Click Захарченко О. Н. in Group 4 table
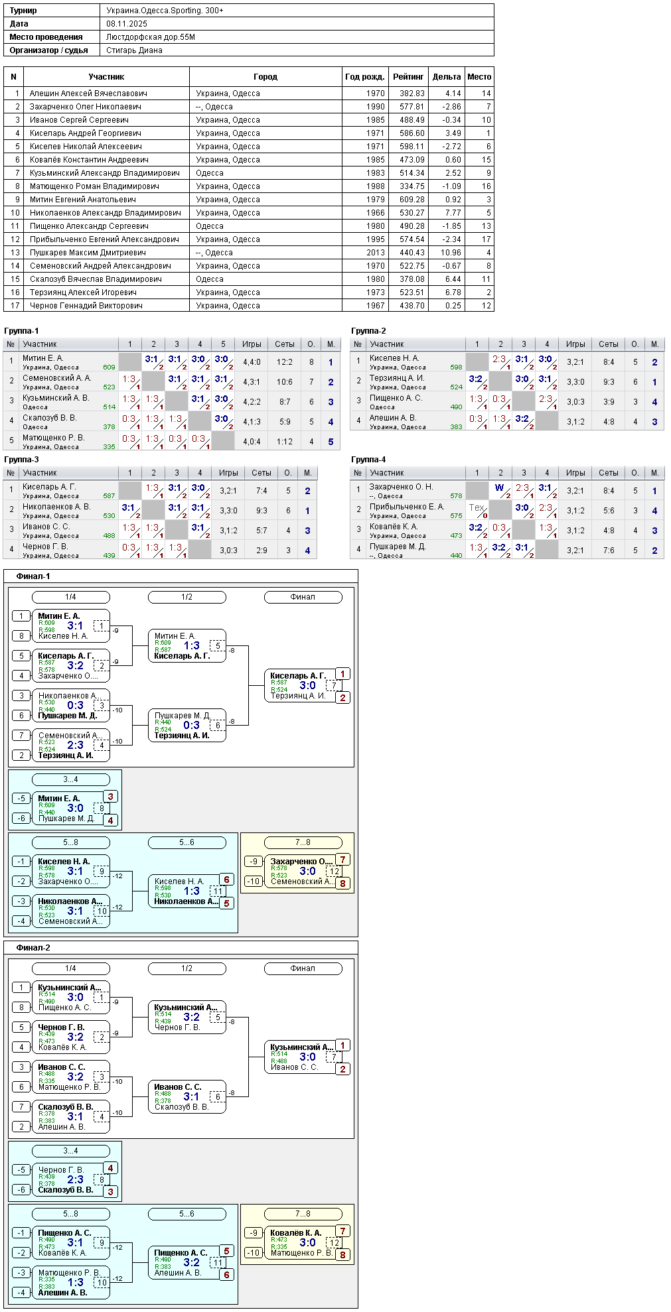The width and height of the screenshot is (671, 1312). tap(401, 487)
